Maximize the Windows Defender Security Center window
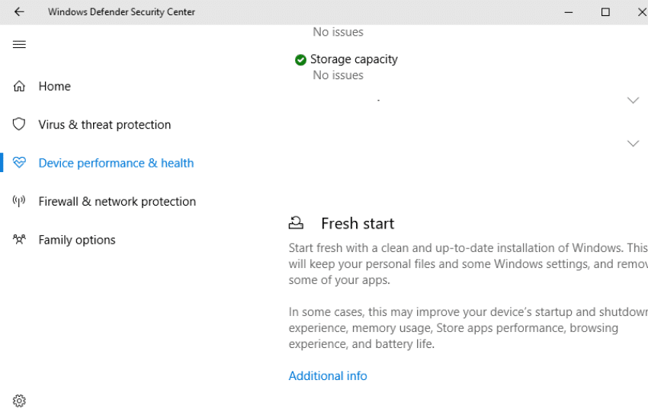The height and width of the screenshot is (412, 648). pos(605,12)
